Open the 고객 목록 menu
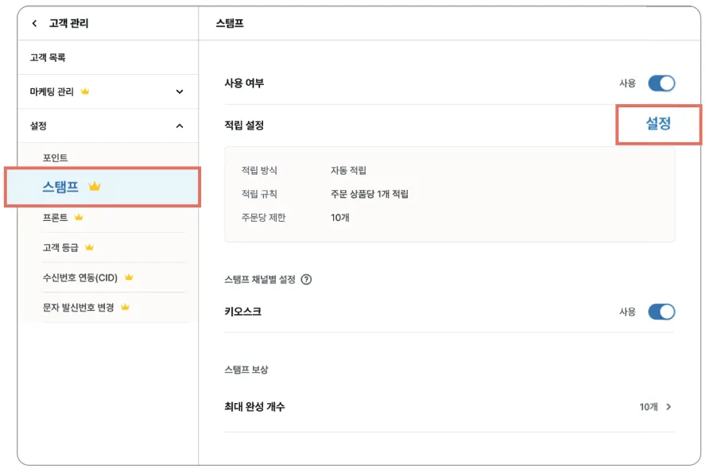 (x=48, y=57)
